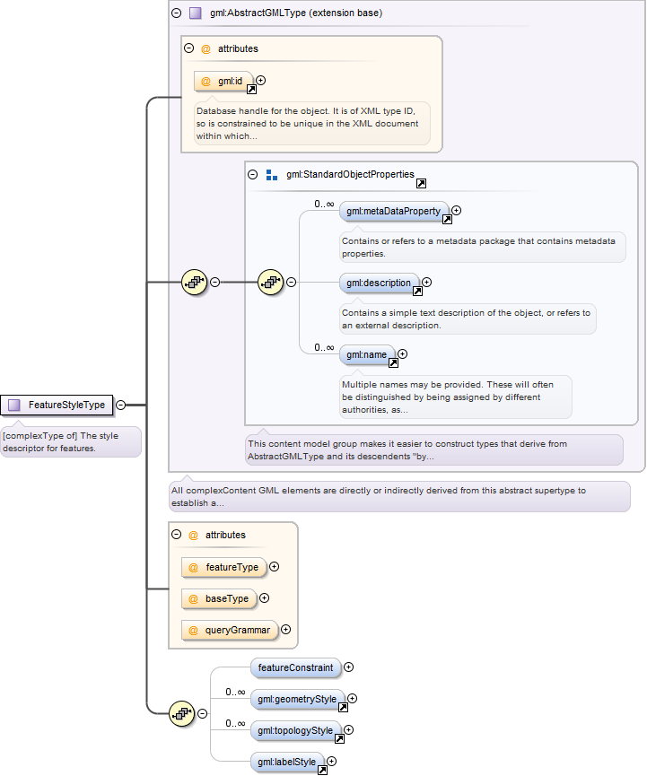Image resolution: width=647 pixels, height=776 pixels.
Task: Select the queryGrammar attribute
Action: pos(230,630)
